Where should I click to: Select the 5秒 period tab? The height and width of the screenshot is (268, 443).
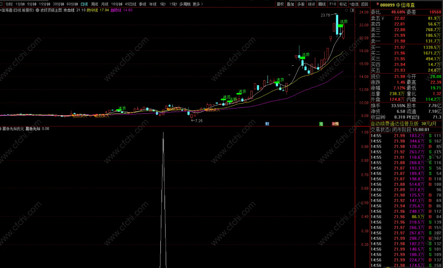[x=163, y=4]
